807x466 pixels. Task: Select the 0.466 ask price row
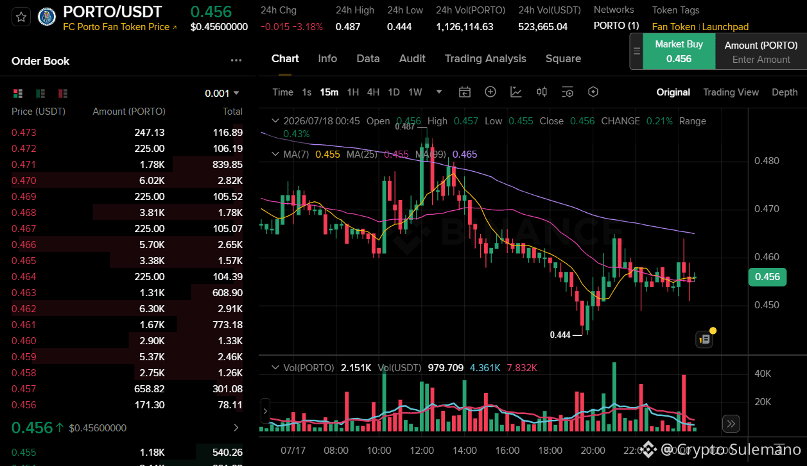[x=127, y=245]
